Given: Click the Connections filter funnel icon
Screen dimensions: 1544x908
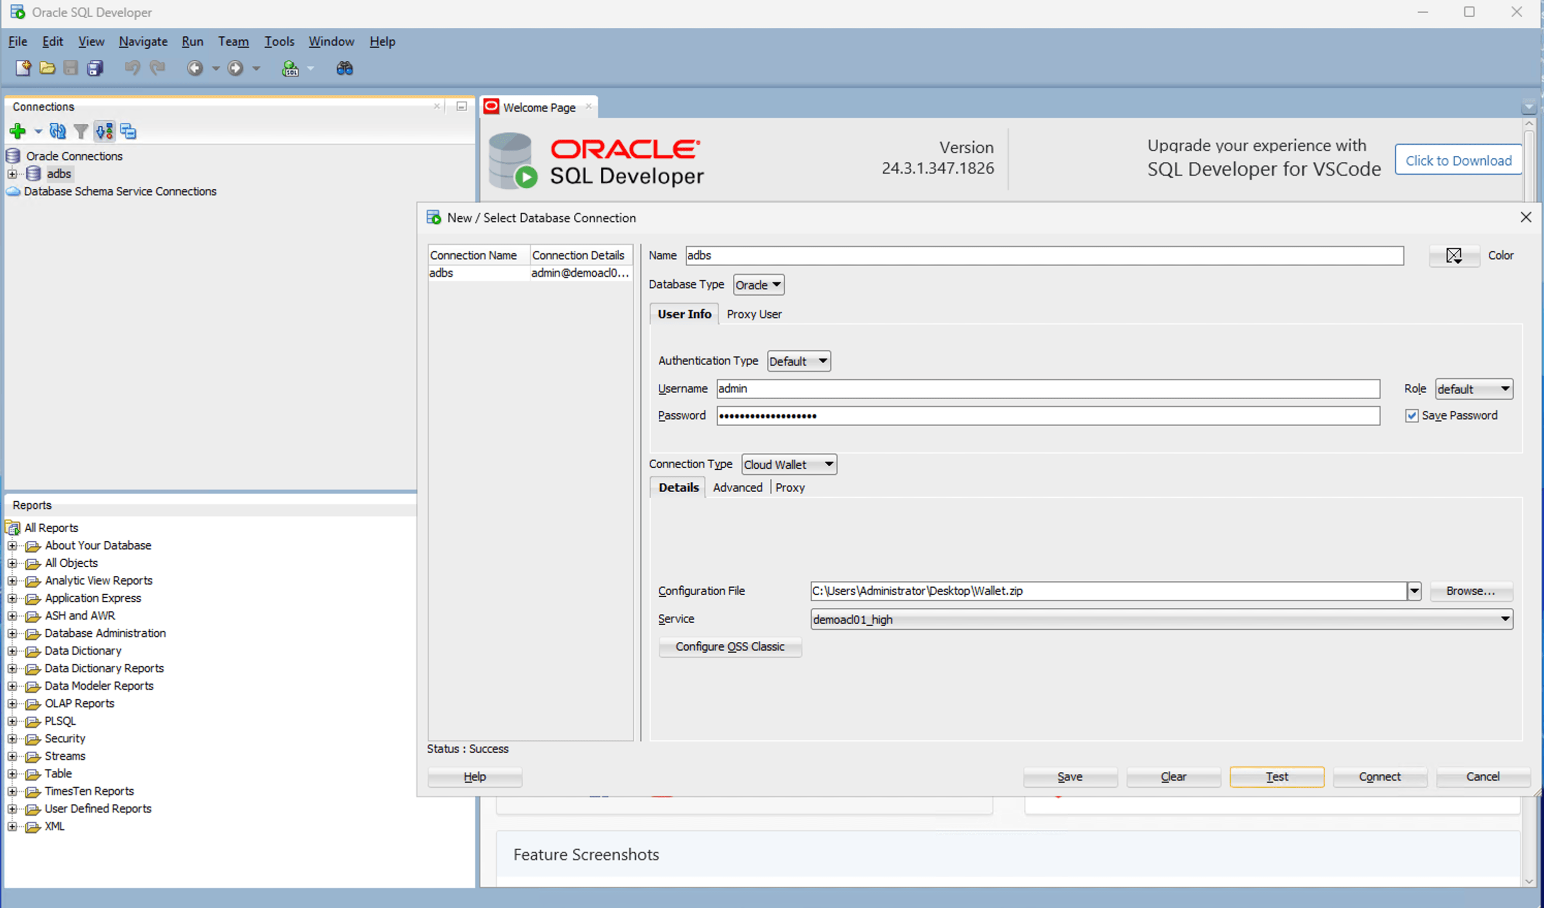Looking at the screenshot, I should click(x=81, y=131).
